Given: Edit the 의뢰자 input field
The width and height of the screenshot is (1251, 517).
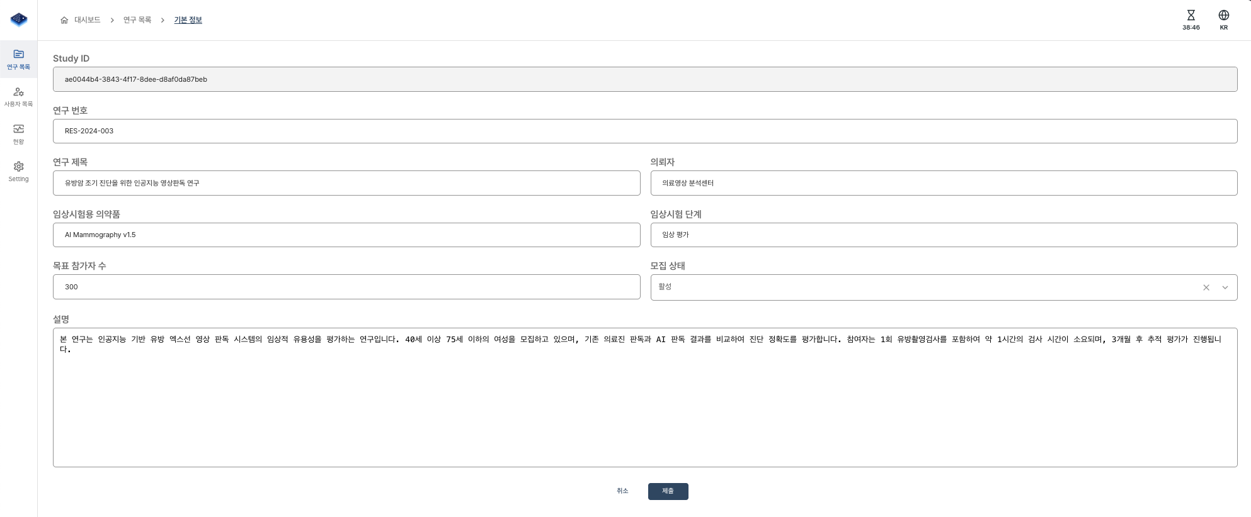Looking at the screenshot, I should pyautogui.click(x=944, y=183).
